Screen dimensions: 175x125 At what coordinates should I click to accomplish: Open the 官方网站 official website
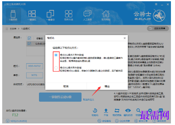coord(106,15)
